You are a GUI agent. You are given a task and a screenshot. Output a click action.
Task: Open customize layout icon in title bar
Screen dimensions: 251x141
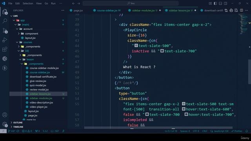(210, 4)
